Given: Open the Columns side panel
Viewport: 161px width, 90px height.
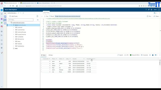Looking at the screenshot, I should point(160,62).
